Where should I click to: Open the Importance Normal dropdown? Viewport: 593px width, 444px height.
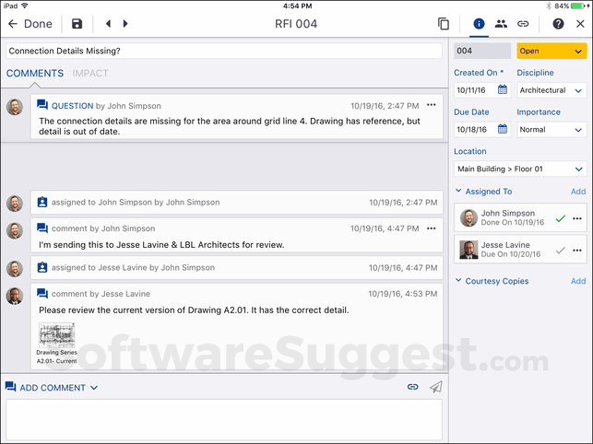coord(551,130)
